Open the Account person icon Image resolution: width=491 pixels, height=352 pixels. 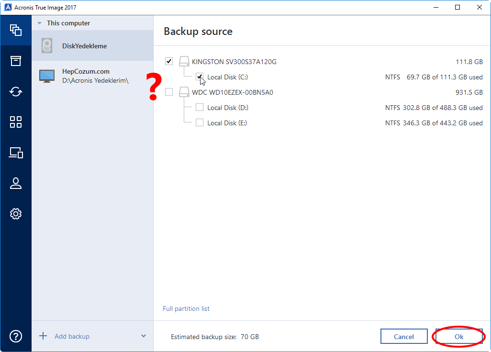(x=16, y=183)
